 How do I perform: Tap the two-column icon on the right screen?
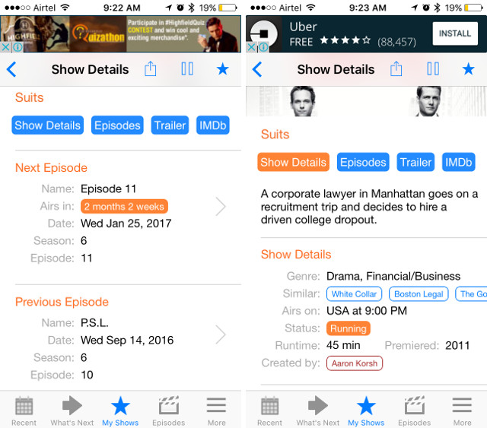point(433,69)
